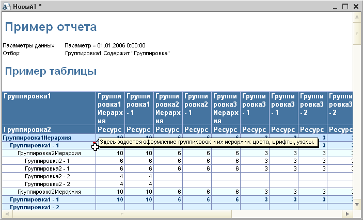Click the vertical scrollbar up arrow

[x=357, y=16]
